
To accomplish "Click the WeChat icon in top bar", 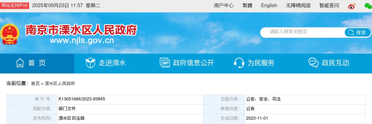I will click(x=368, y=6).
